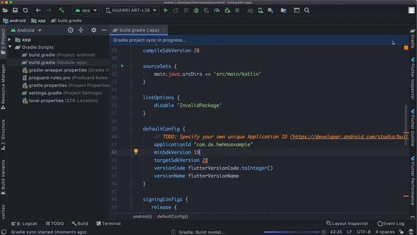This screenshot has width=417, height=235.
Task: Open the Event Log
Action: tap(391, 223)
